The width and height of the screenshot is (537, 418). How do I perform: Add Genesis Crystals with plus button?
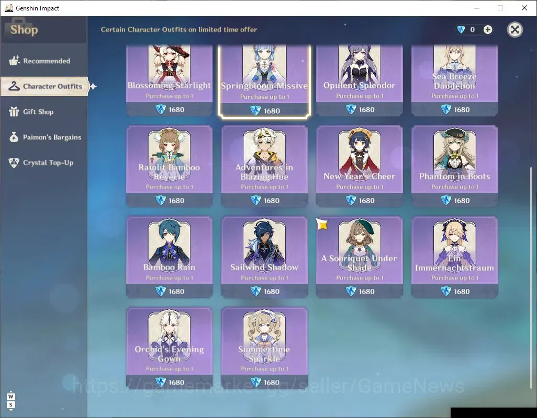488,30
